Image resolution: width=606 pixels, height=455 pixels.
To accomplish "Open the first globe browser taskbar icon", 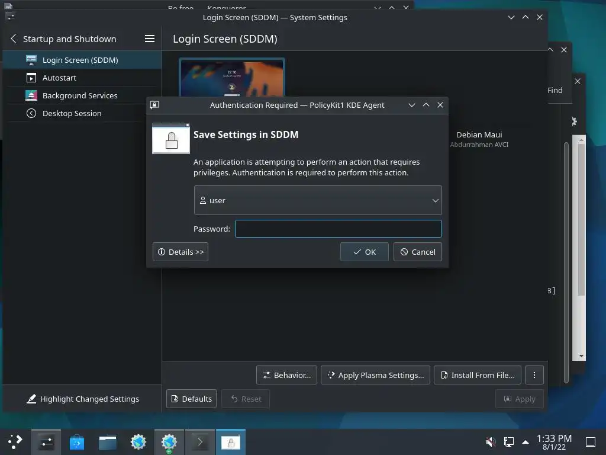I will [x=138, y=442].
